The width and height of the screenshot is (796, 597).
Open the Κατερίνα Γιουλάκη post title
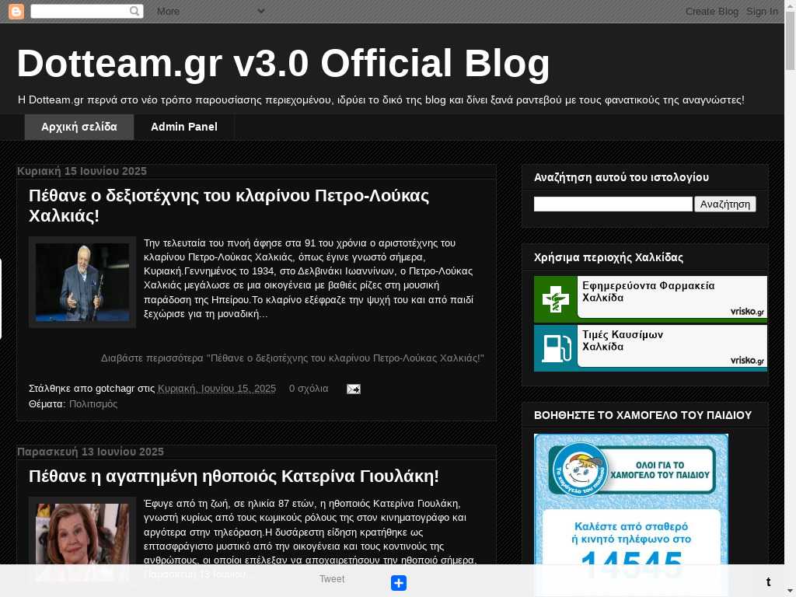tap(233, 477)
